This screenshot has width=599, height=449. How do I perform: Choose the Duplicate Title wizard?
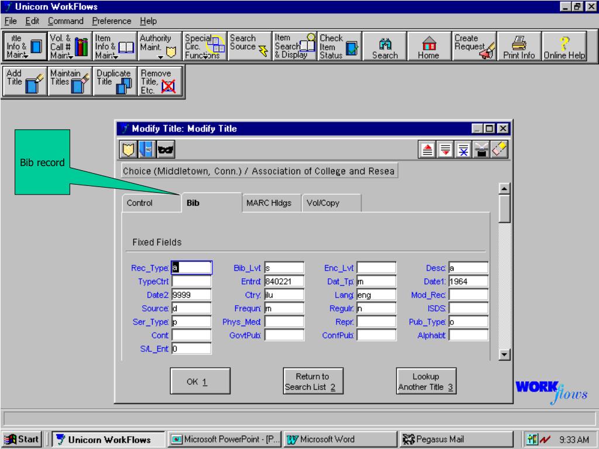coord(115,81)
